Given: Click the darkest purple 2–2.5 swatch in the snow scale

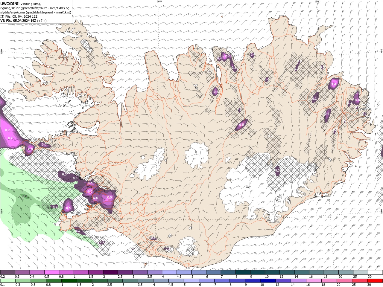Looking at the screenshot, I should point(110,272).
